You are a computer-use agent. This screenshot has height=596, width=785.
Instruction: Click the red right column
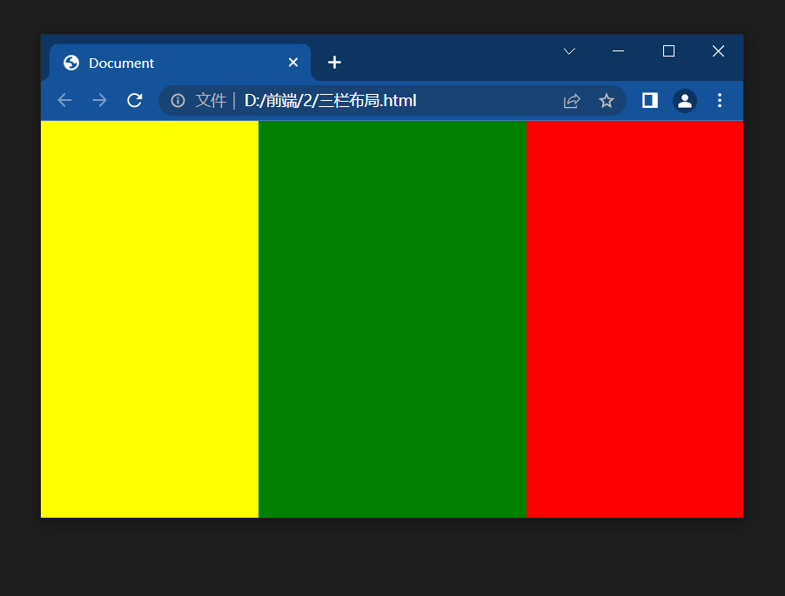634,319
